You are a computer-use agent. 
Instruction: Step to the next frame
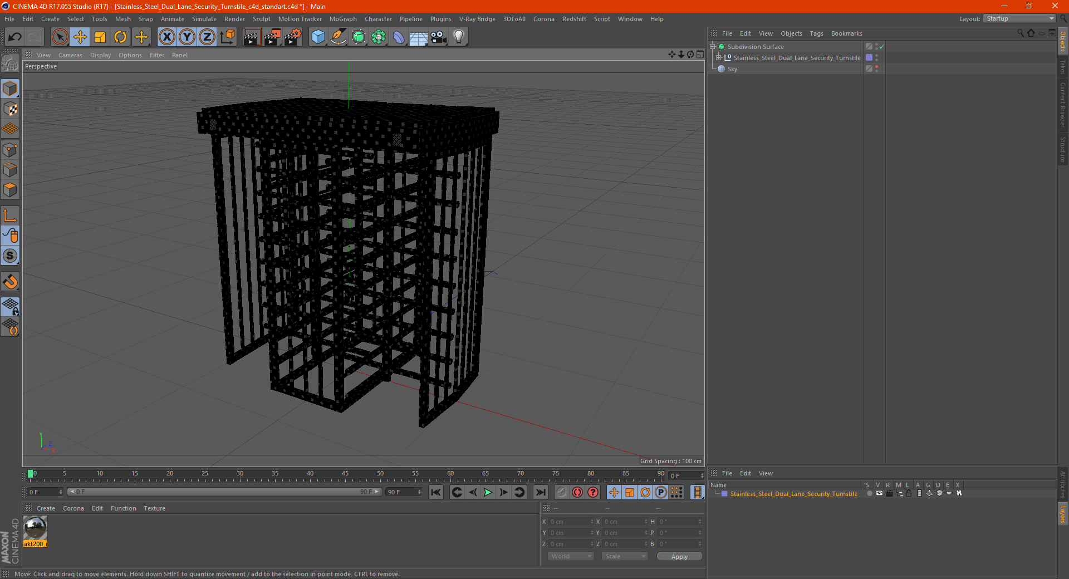coord(503,492)
